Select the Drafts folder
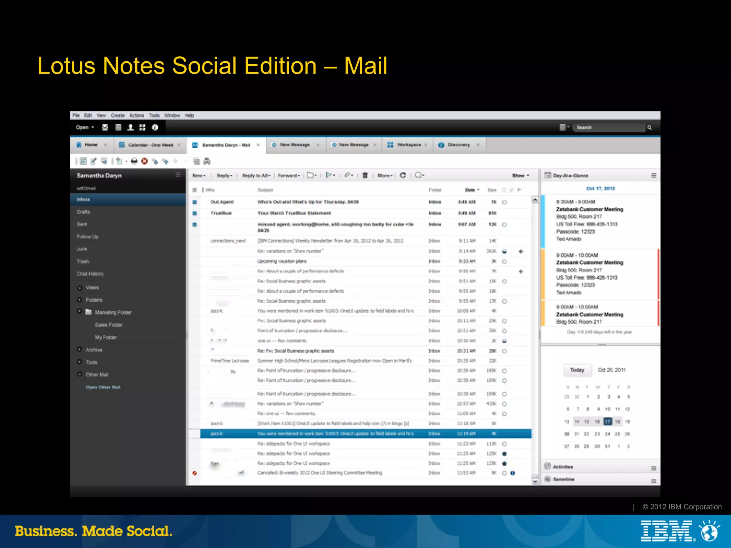This screenshot has height=548, width=731. (x=128, y=212)
